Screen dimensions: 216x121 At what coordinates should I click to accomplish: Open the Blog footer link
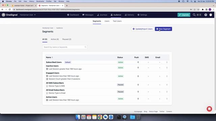coord(145,112)
